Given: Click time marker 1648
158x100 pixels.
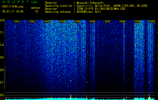Looking at the screenshot, I should click(122, 21).
